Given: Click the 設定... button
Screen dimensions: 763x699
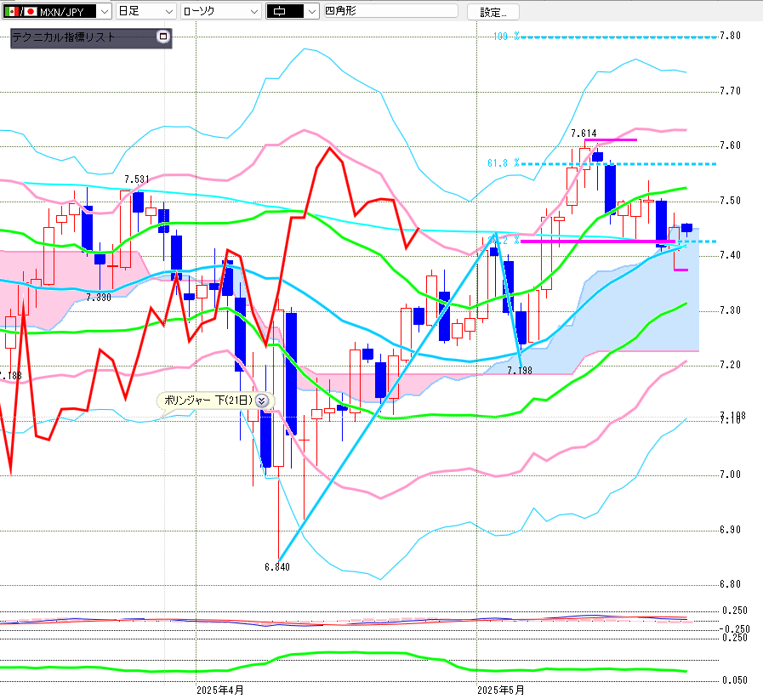Looking at the screenshot, I should coord(493,12).
